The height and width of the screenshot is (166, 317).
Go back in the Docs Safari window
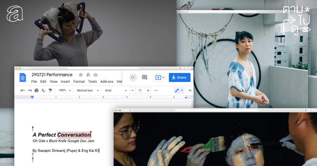click(x=23, y=68)
